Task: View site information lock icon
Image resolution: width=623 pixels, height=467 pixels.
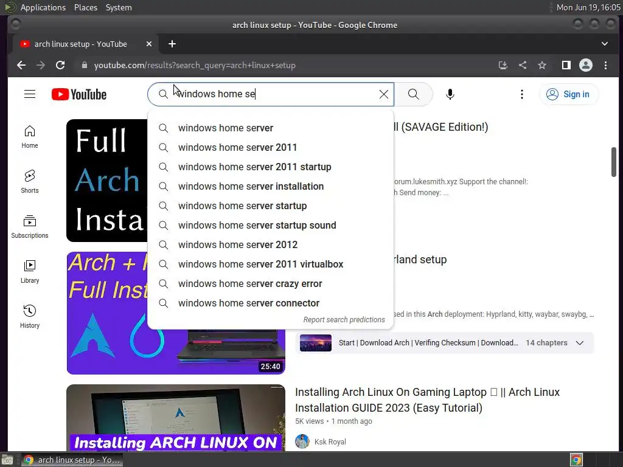Action: (84, 65)
